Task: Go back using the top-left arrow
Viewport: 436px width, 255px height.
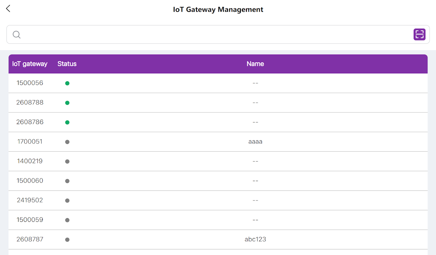Action: pos(8,9)
